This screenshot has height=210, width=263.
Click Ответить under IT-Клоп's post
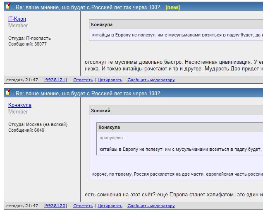tap(83, 80)
